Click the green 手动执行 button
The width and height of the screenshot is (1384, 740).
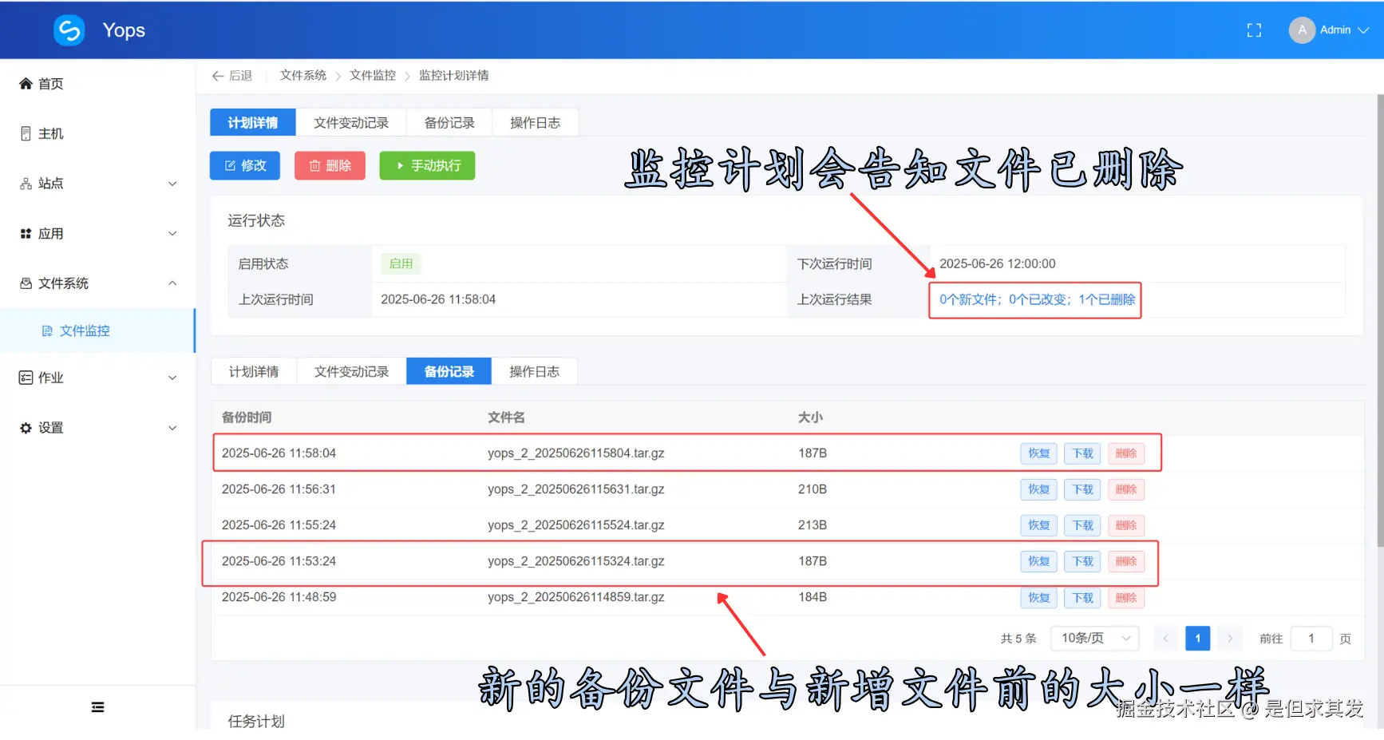[427, 165]
